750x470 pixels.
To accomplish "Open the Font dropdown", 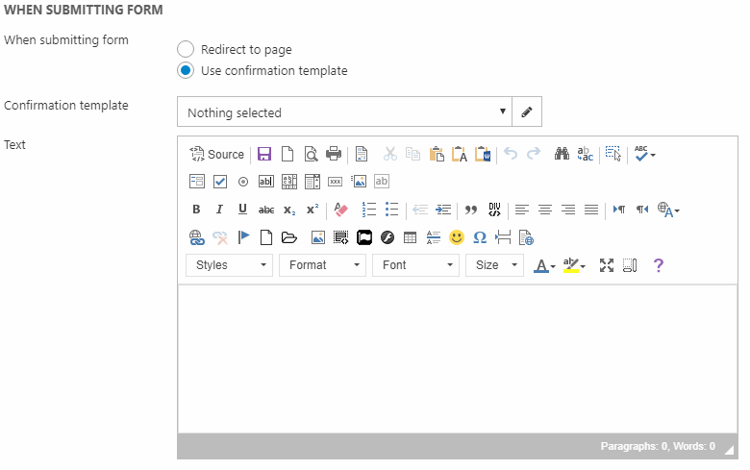I will tap(415, 265).
